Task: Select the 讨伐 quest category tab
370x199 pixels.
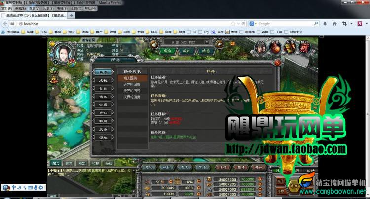Action: [104, 105]
